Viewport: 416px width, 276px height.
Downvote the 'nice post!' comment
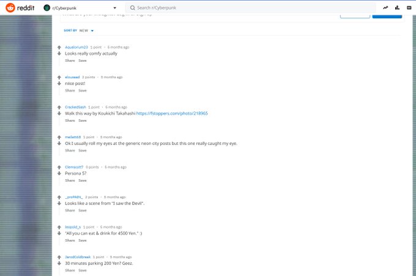point(59,84)
